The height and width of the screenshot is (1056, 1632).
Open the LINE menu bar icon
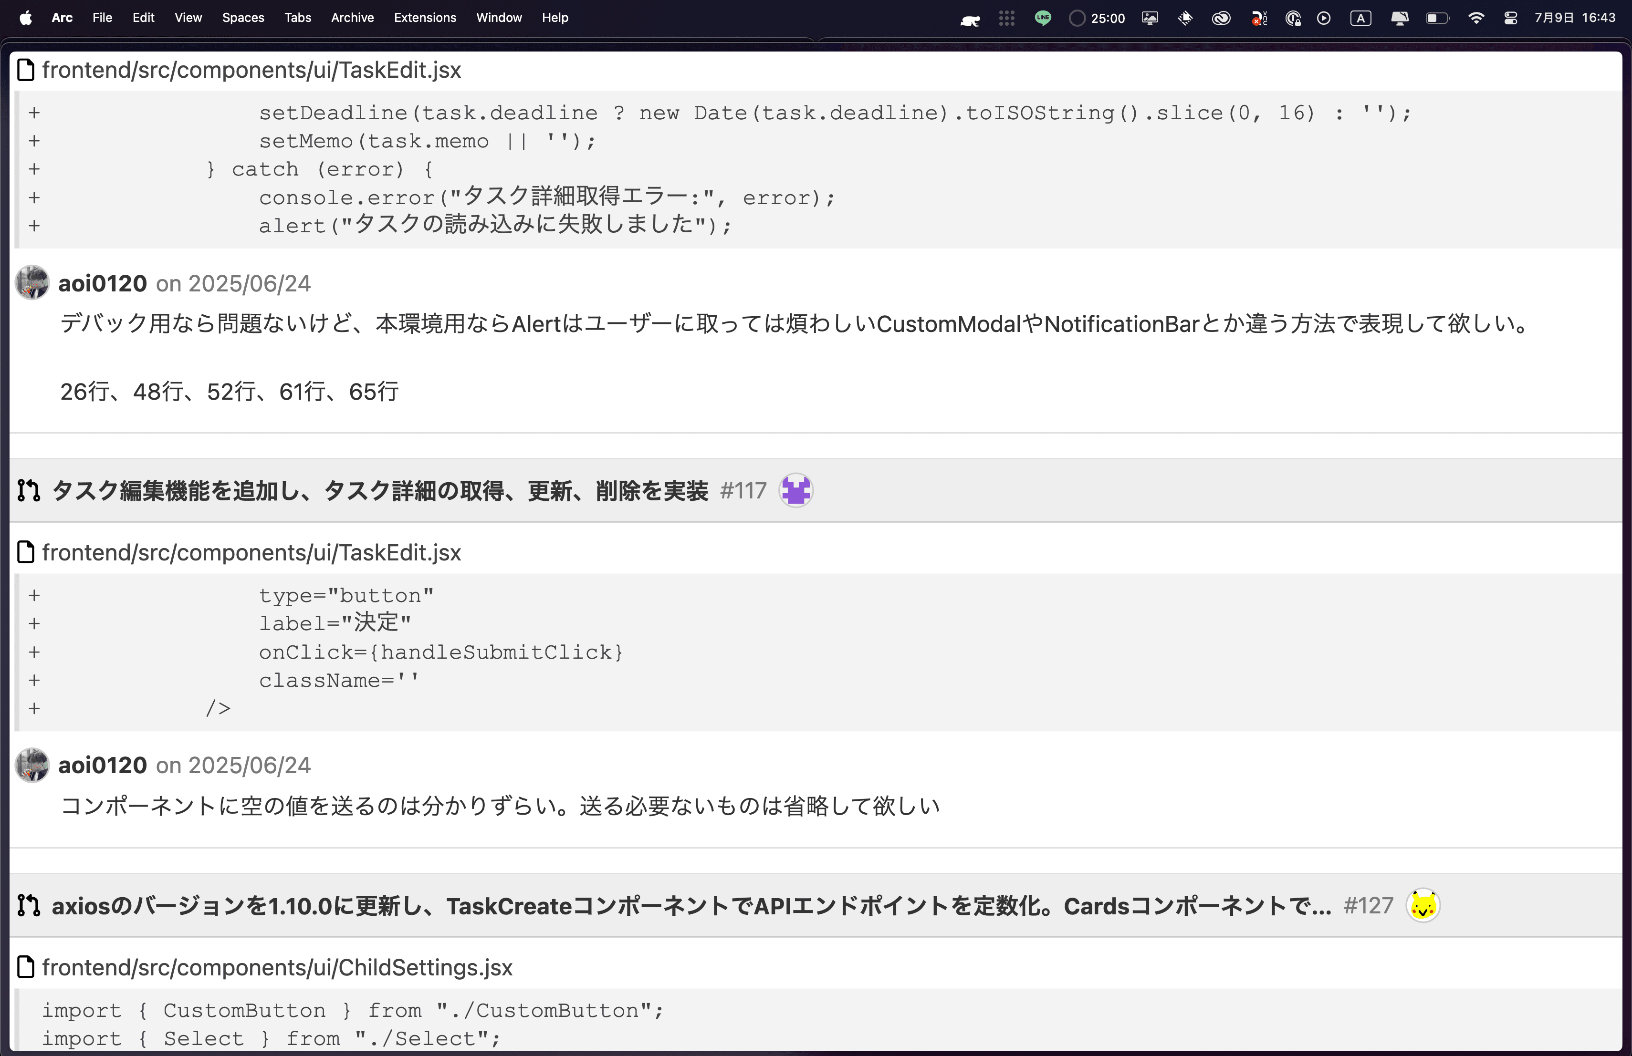pyautogui.click(x=1043, y=19)
